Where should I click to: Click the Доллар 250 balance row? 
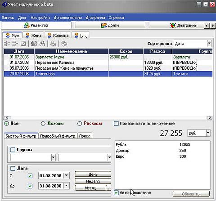point(162,151)
